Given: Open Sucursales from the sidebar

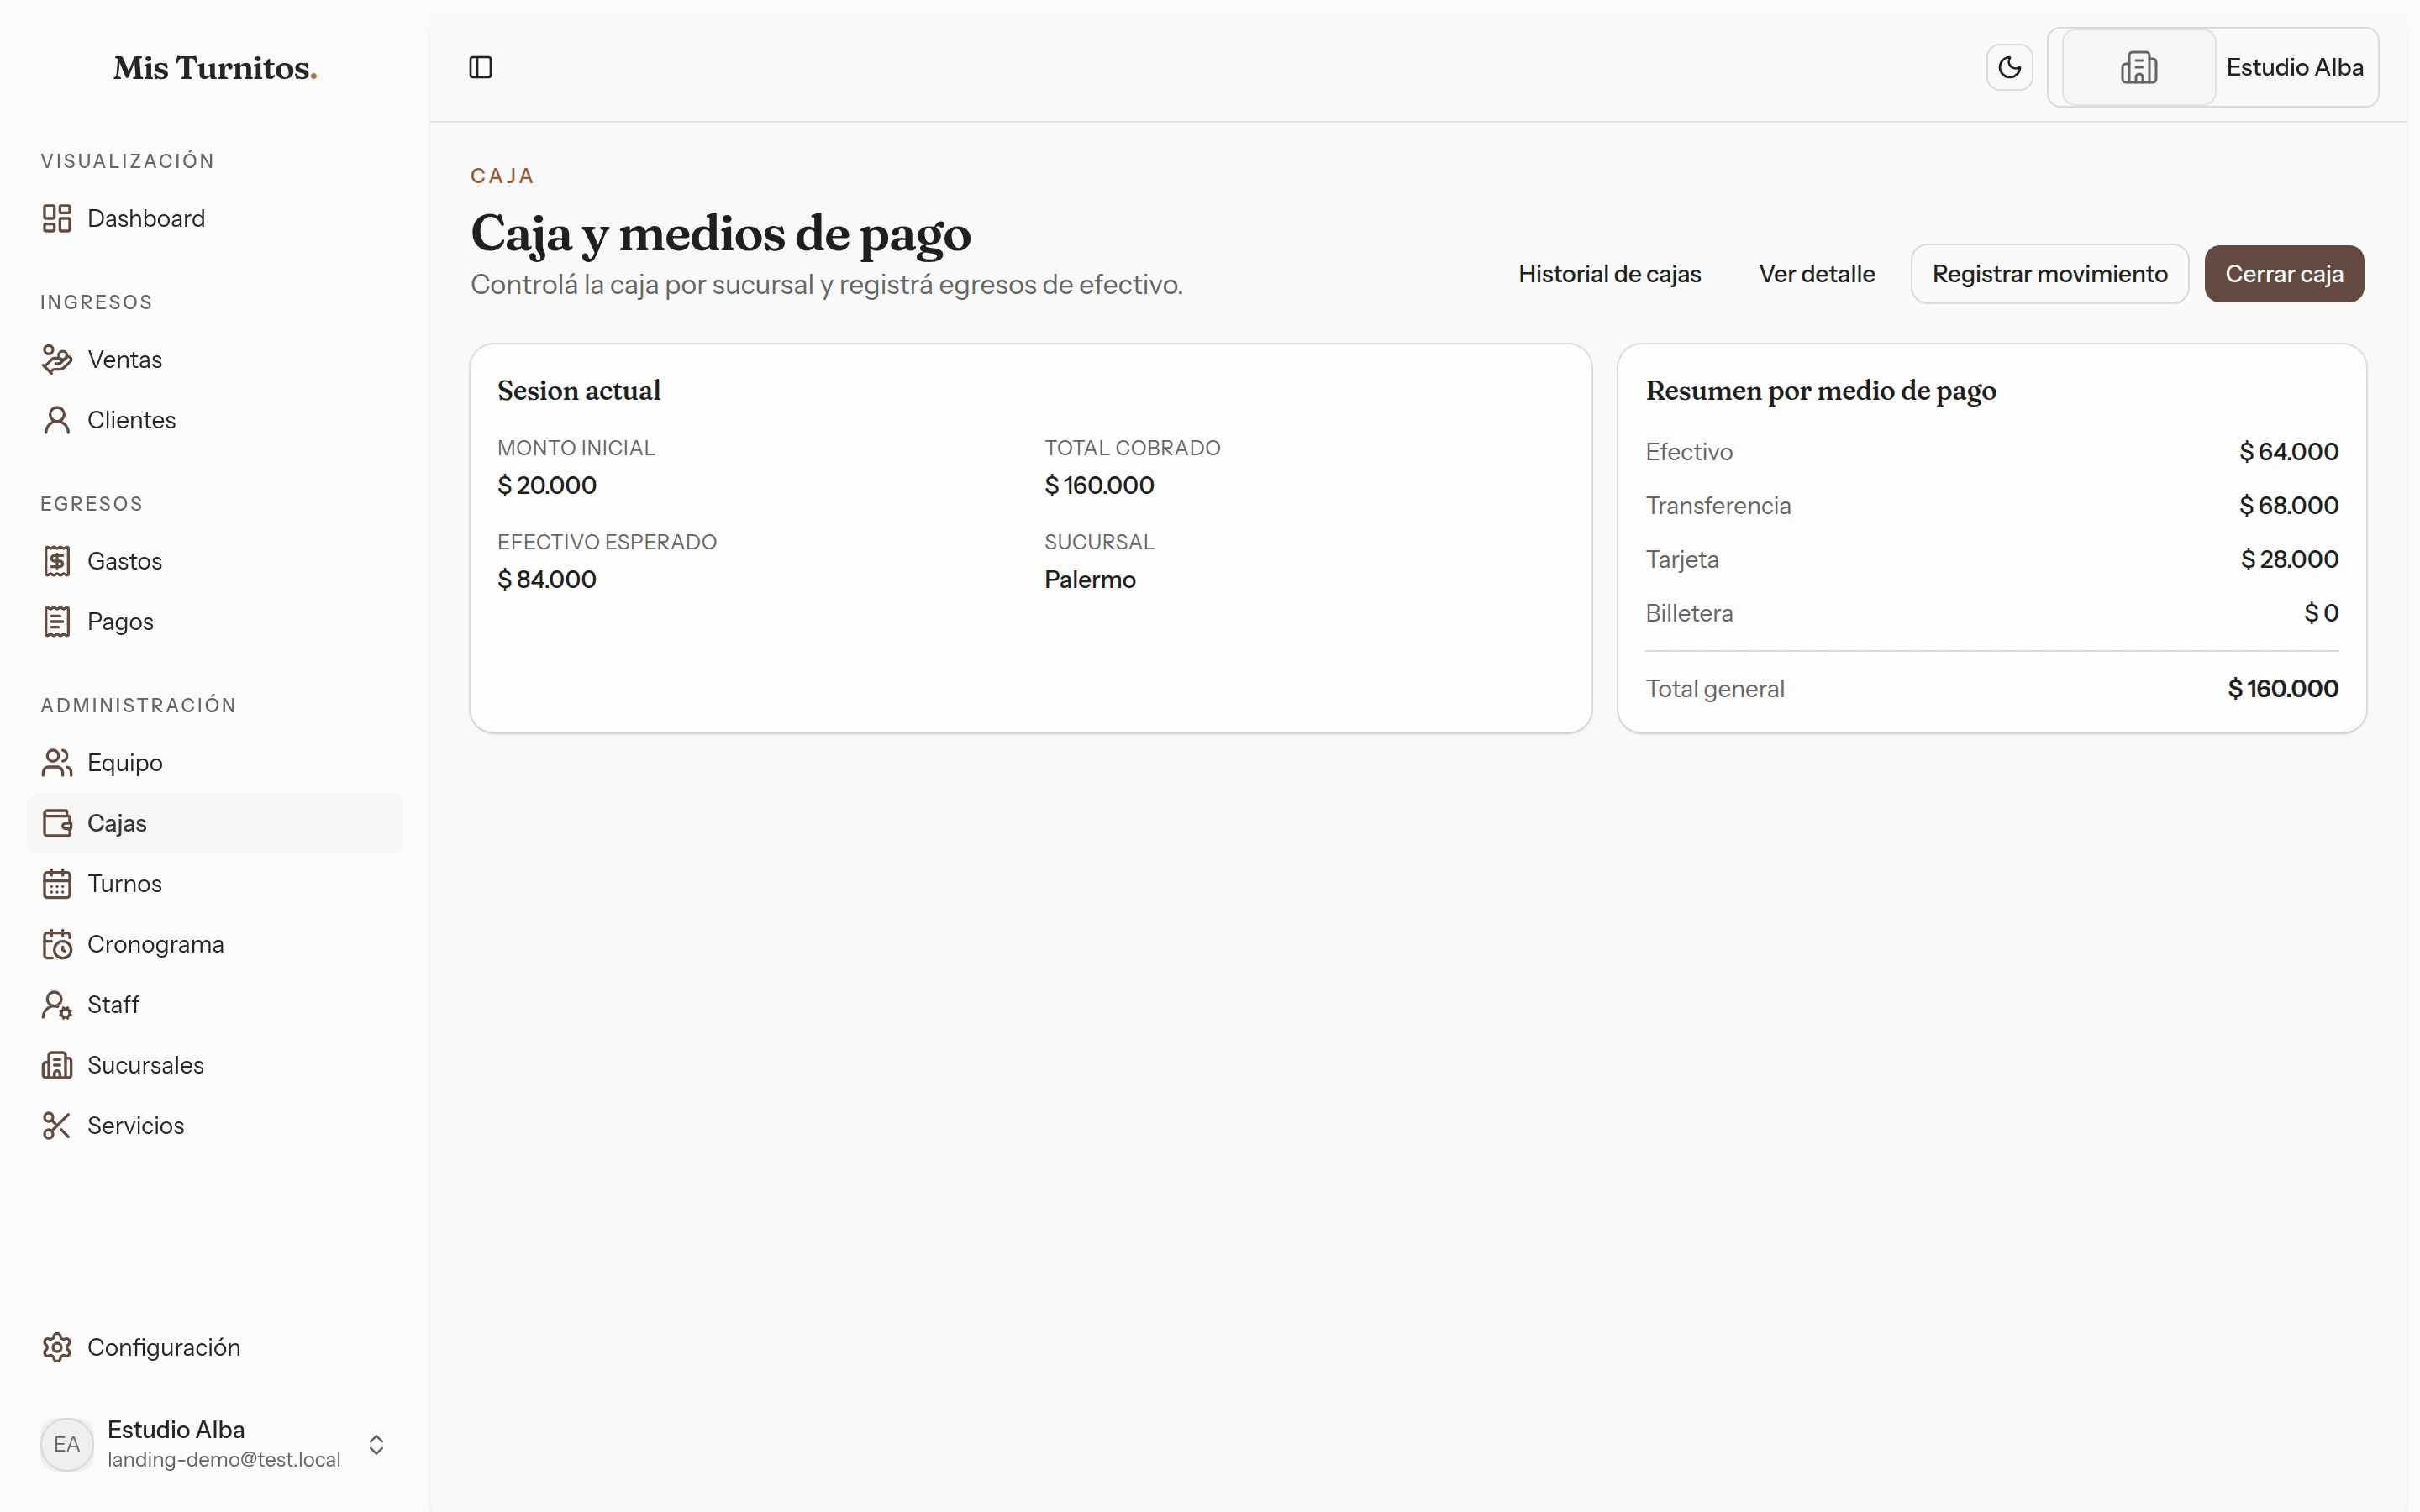Looking at the screenshot, I should pyautogui.click(x=215, y=1065).
